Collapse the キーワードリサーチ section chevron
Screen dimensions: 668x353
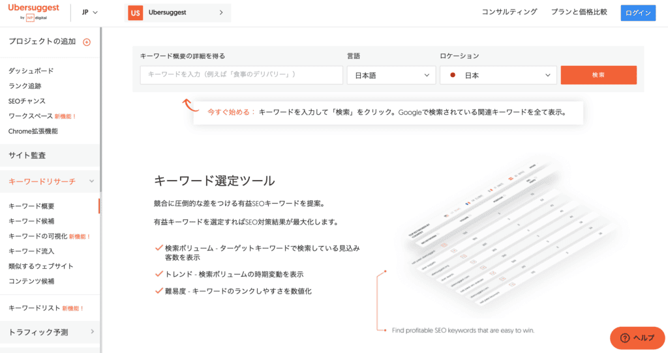tap(91, 181)
